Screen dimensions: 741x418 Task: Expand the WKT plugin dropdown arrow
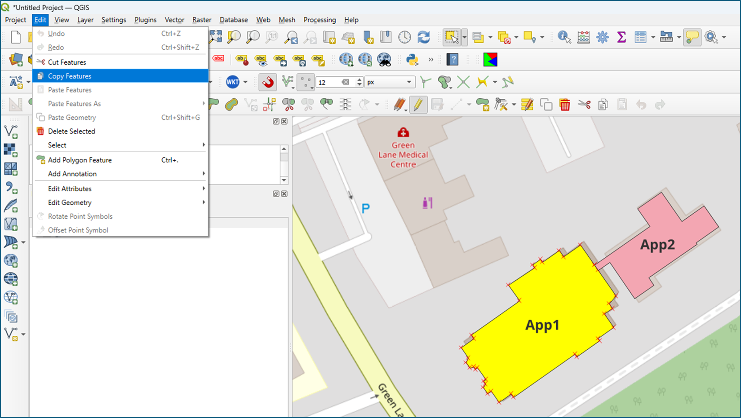click(x=245, y=82)
